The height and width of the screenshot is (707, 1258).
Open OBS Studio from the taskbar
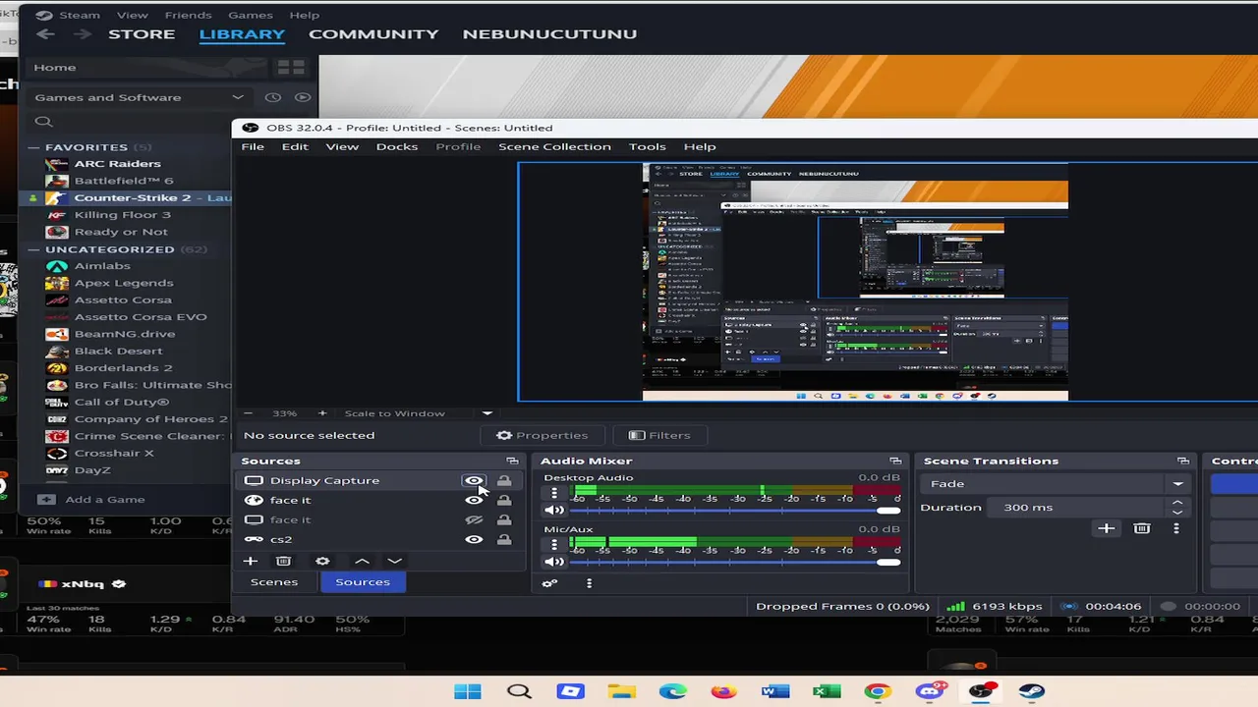[x=981, y=691]
